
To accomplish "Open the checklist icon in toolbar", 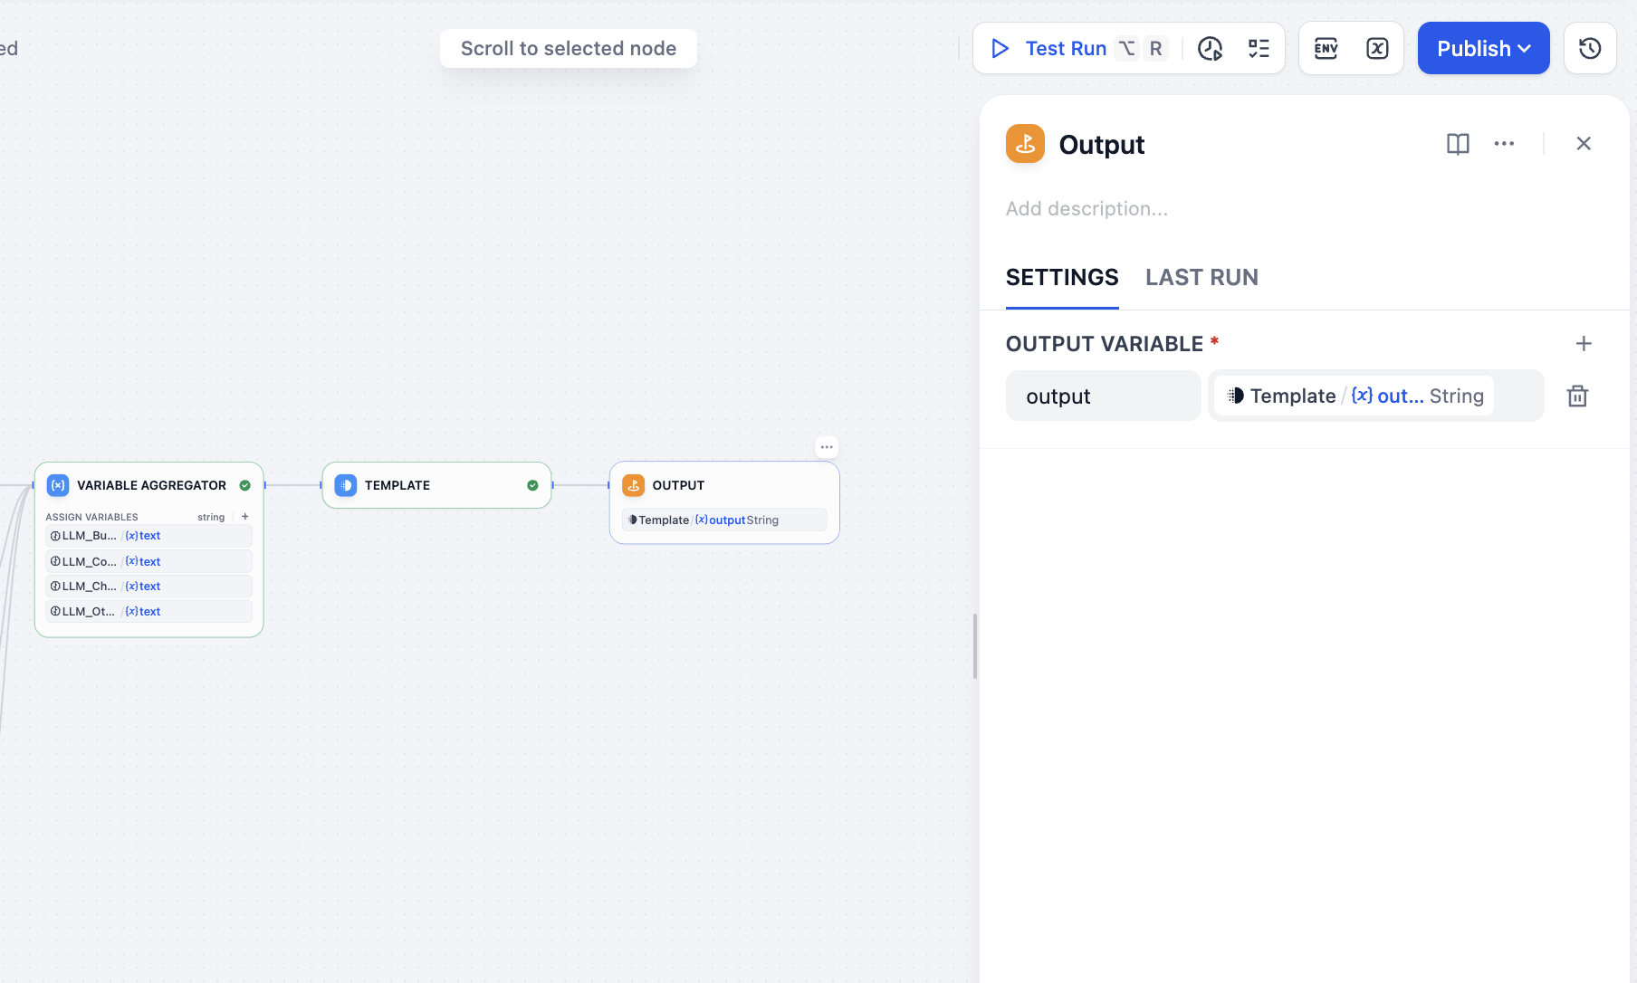I will [1259, 49].
